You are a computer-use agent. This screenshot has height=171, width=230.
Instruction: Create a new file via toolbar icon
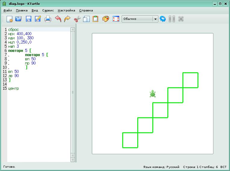point(9,19)
